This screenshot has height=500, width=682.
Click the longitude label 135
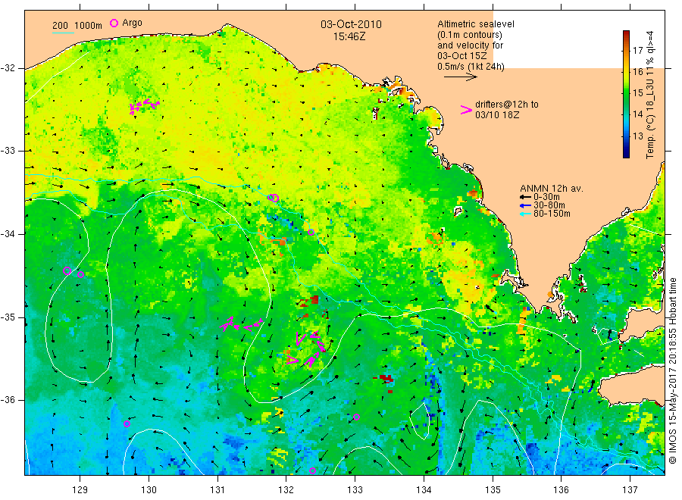click(x=493, y=490)
